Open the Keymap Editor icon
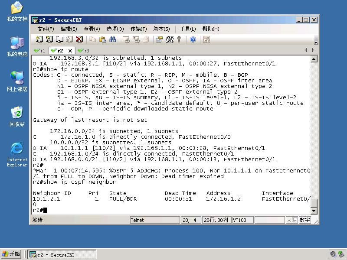Image resolution: width=347 pixels, height=260 pixels. point(170,39)
